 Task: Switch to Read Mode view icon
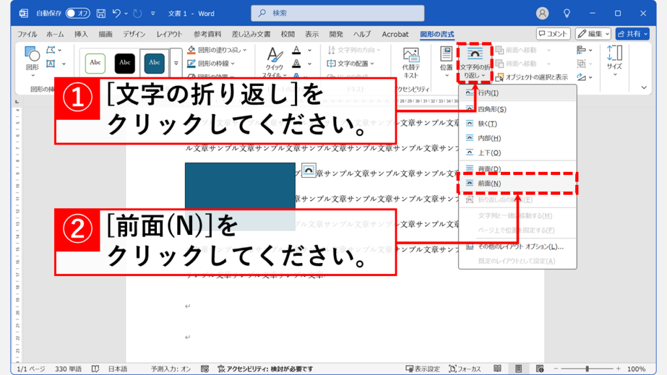coord(497,368)
